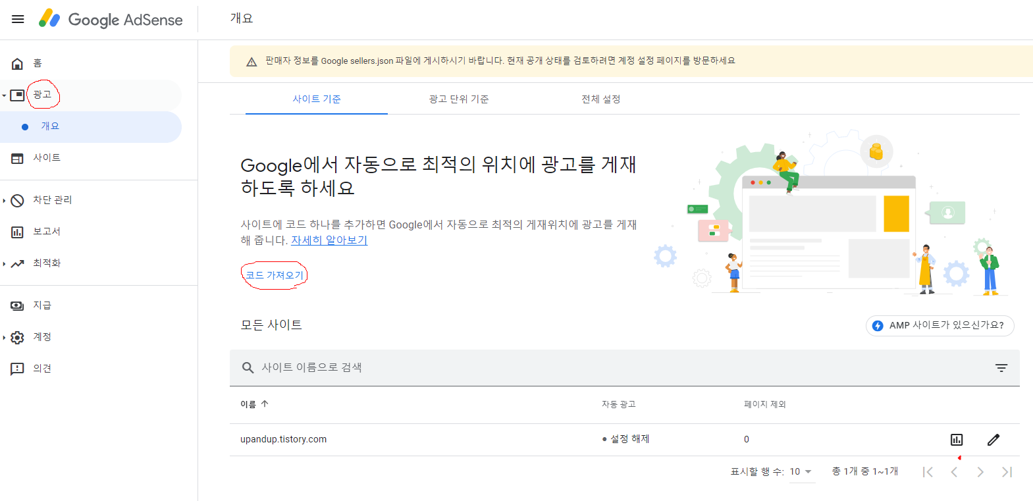
Task: Click the 이름 column header
Action: [248, 404]
